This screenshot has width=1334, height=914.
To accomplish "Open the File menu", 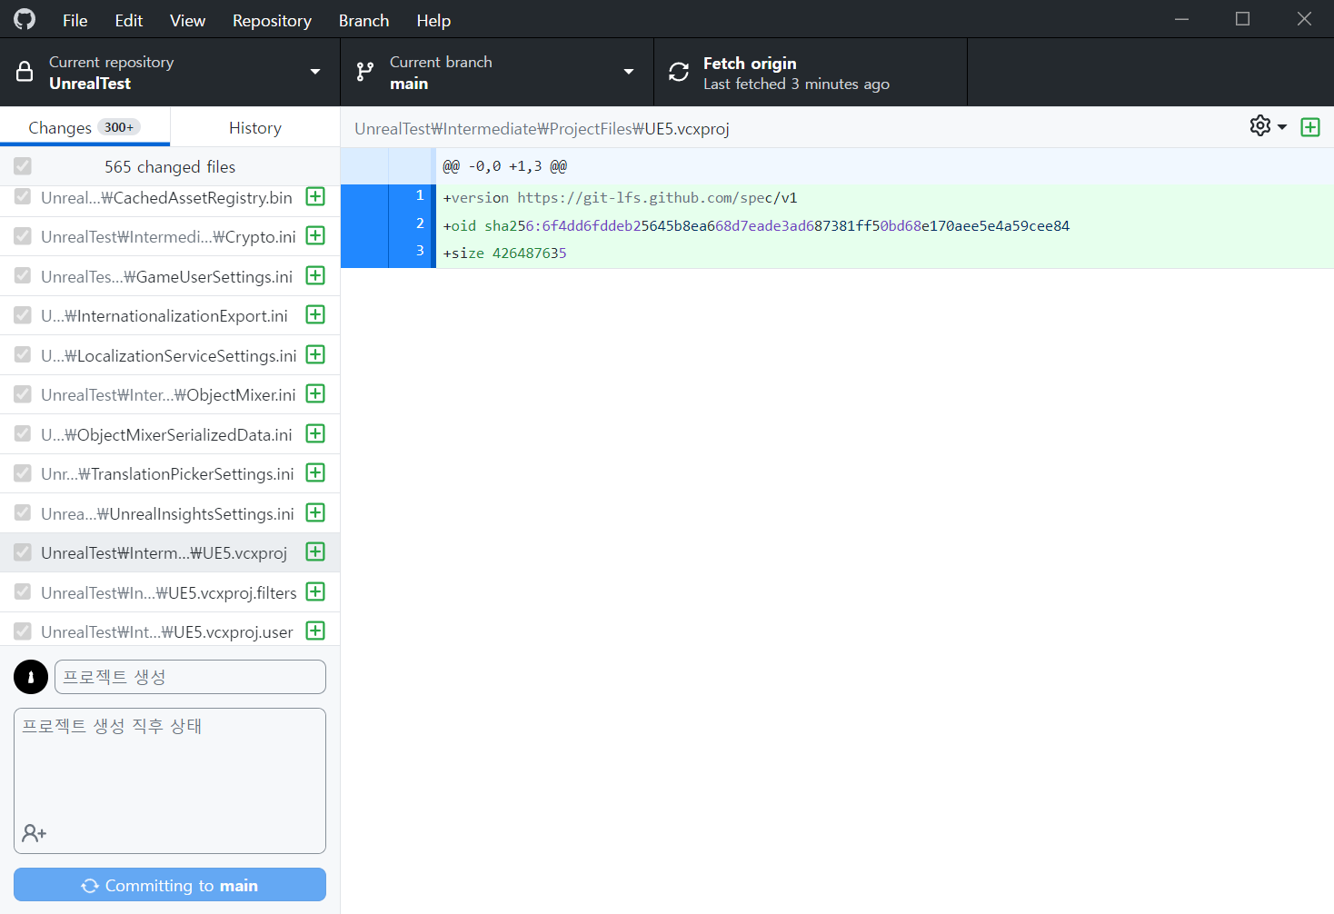I will click(75, 20).
